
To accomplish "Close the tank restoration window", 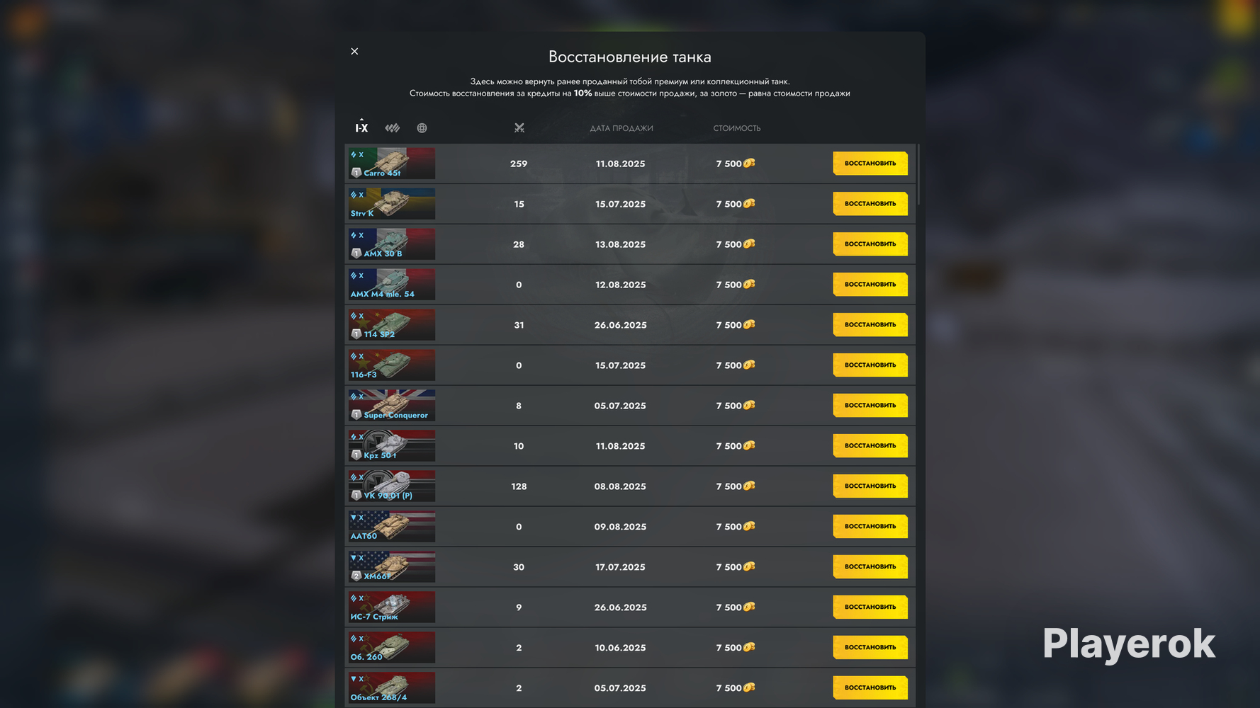I will point(354,51).
